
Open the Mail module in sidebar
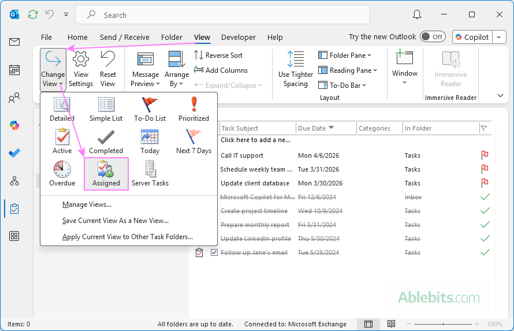(14, 42)
